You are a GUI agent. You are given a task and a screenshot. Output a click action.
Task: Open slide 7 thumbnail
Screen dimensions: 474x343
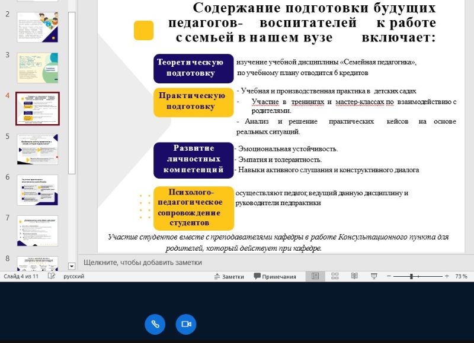tap(37, 230)
